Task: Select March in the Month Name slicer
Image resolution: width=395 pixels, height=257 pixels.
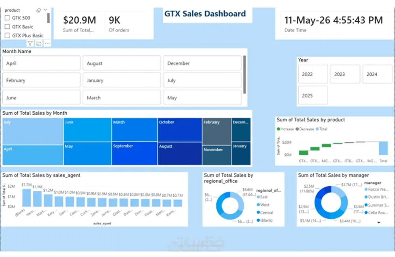Action: [x=122, y=97]
